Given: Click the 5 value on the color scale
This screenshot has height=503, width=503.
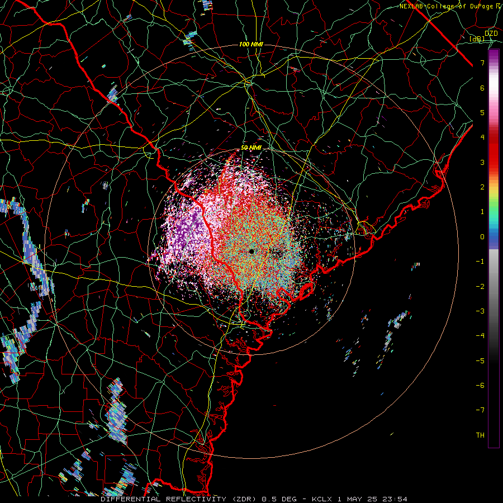Looking at the screenshot, I should [x=482, y=112].
